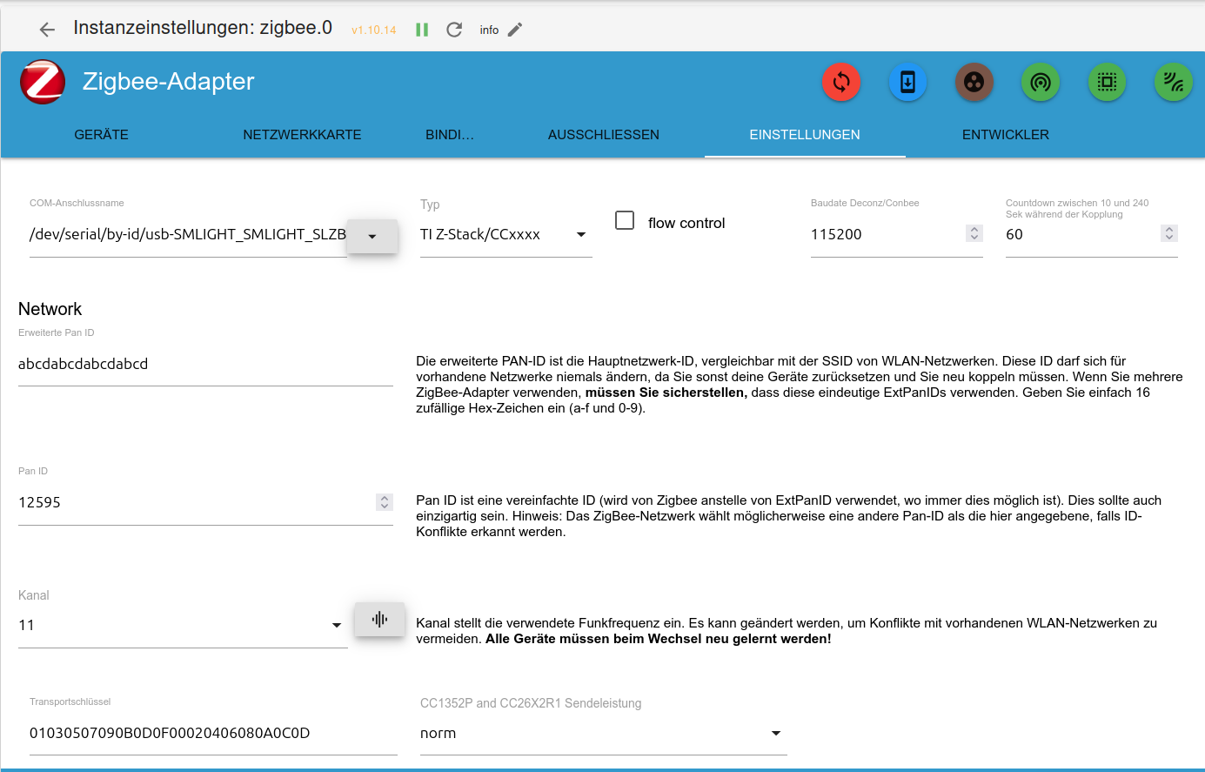The width and height of the screenshot is (1205, 772).
Task: Click the Zigbee-Adapter header title
Action: pyautogui.click(x=168, y=81)
